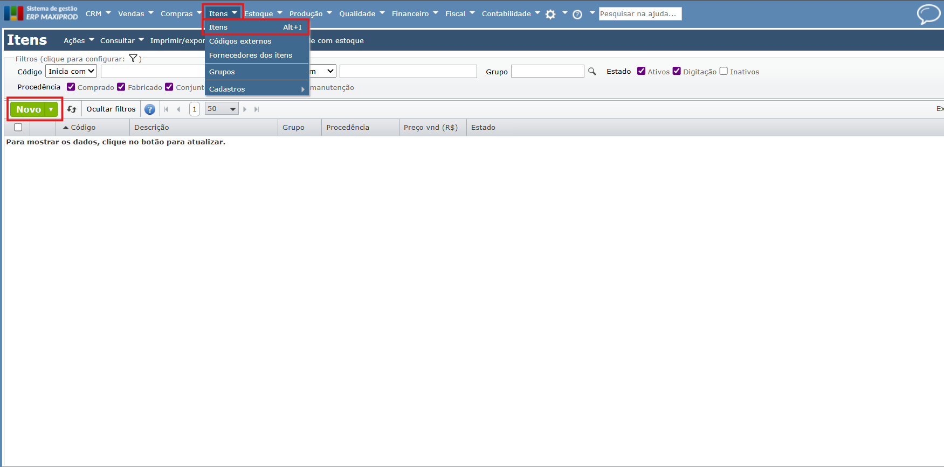Click the Imprimir/exportar menu
Screen dimensions: 944x467
click(177, 40)
